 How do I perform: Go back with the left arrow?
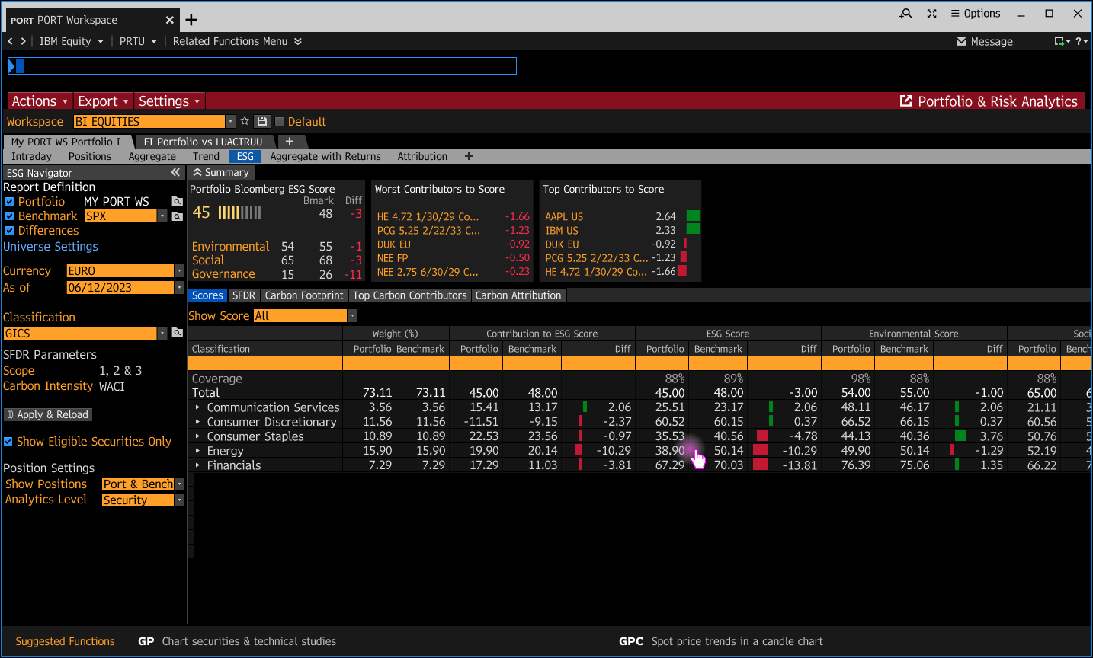[10, 41]
